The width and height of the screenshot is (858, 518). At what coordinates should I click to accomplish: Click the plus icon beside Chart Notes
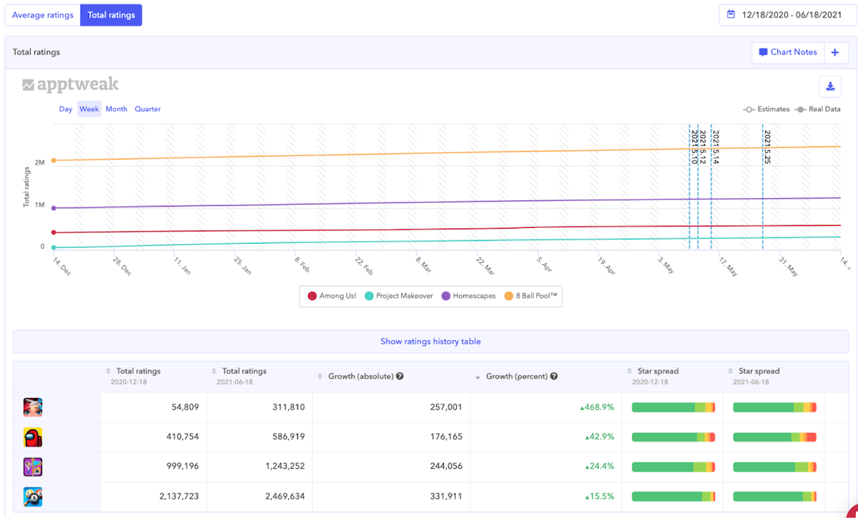point(835,52)
